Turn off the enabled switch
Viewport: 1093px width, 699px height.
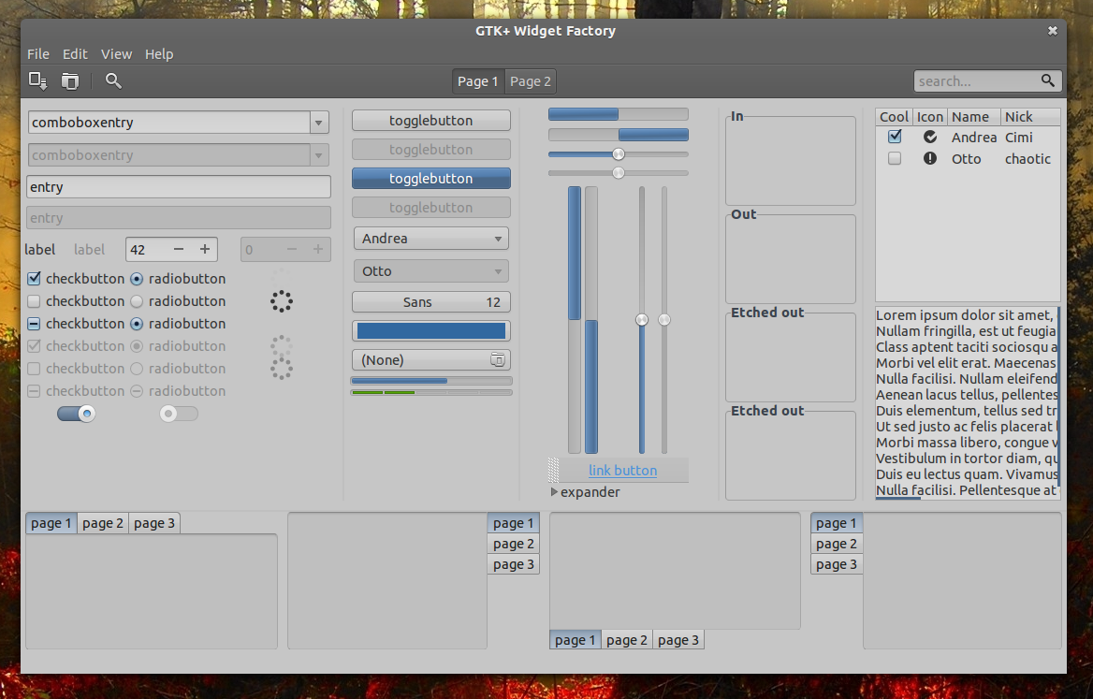coord(75,413)
